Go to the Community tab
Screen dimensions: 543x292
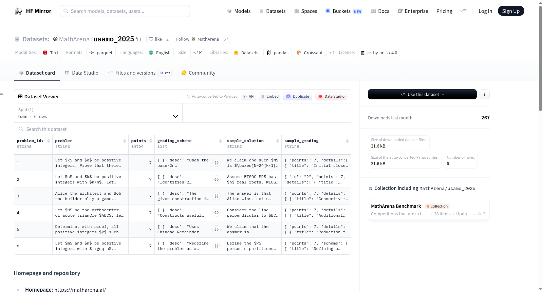coord(199,73)
